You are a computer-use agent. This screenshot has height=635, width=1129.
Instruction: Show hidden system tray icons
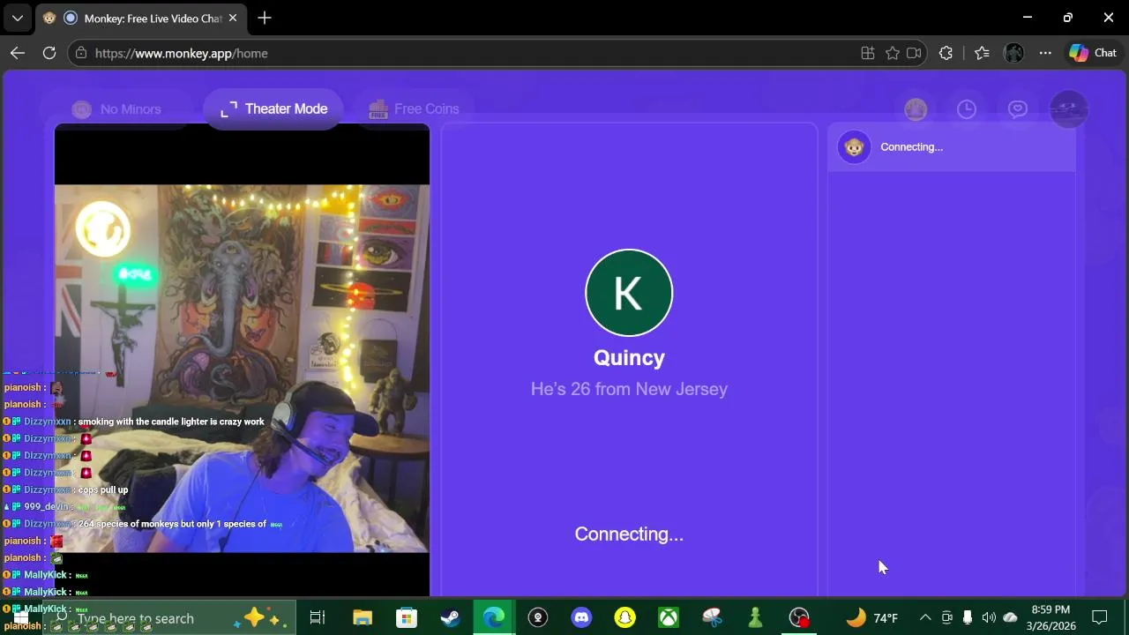pyautogui.click(x=925, y=618)
